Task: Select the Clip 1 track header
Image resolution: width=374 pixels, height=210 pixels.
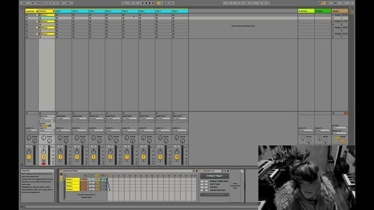Action: click(64, 11)
